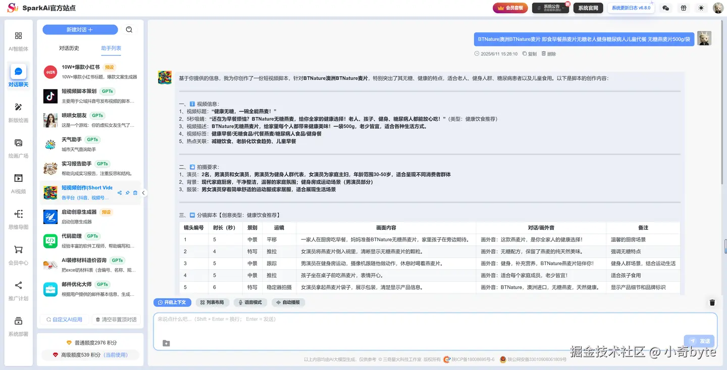This screenshot has width=727, height=370.
Task: Open 新版绘画 in the left sidebar
Action: point(18,113)
